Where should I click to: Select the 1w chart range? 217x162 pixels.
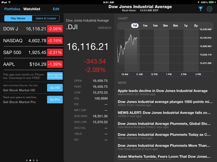pos(145,26)
